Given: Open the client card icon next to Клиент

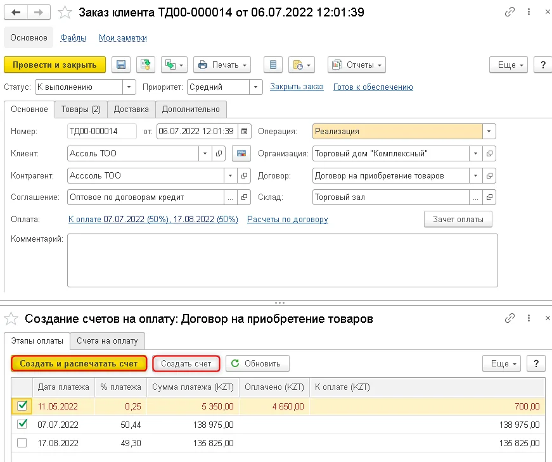Looking at the screenshot, I should tap(241, 153).
